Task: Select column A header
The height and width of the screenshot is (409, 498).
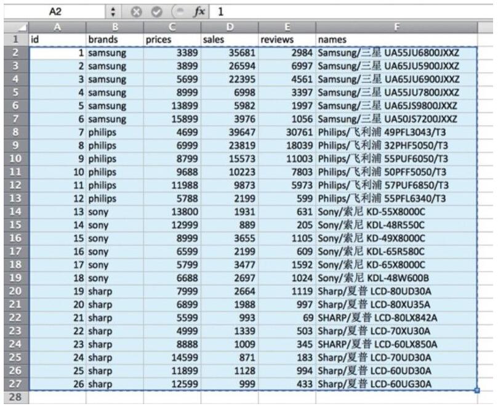Action: point(57,27)
